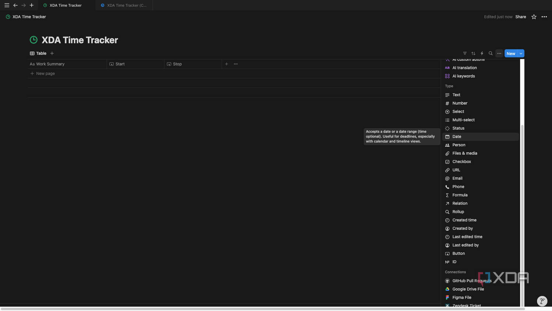
Task: Select Figma File connection
Action: (480, 297)
